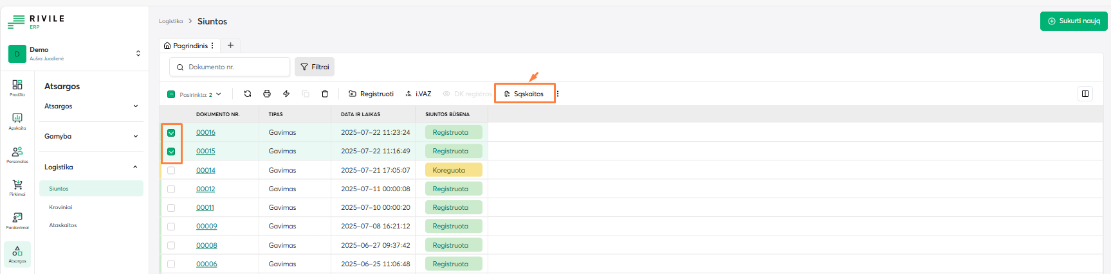Screen dimensions: 1111x274
Task: Uncheck the checkbox for document 00016
Action: (x=171, y=133)
